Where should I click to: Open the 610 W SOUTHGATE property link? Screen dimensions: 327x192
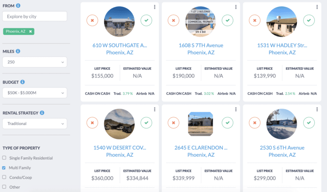tap(120, 45)
